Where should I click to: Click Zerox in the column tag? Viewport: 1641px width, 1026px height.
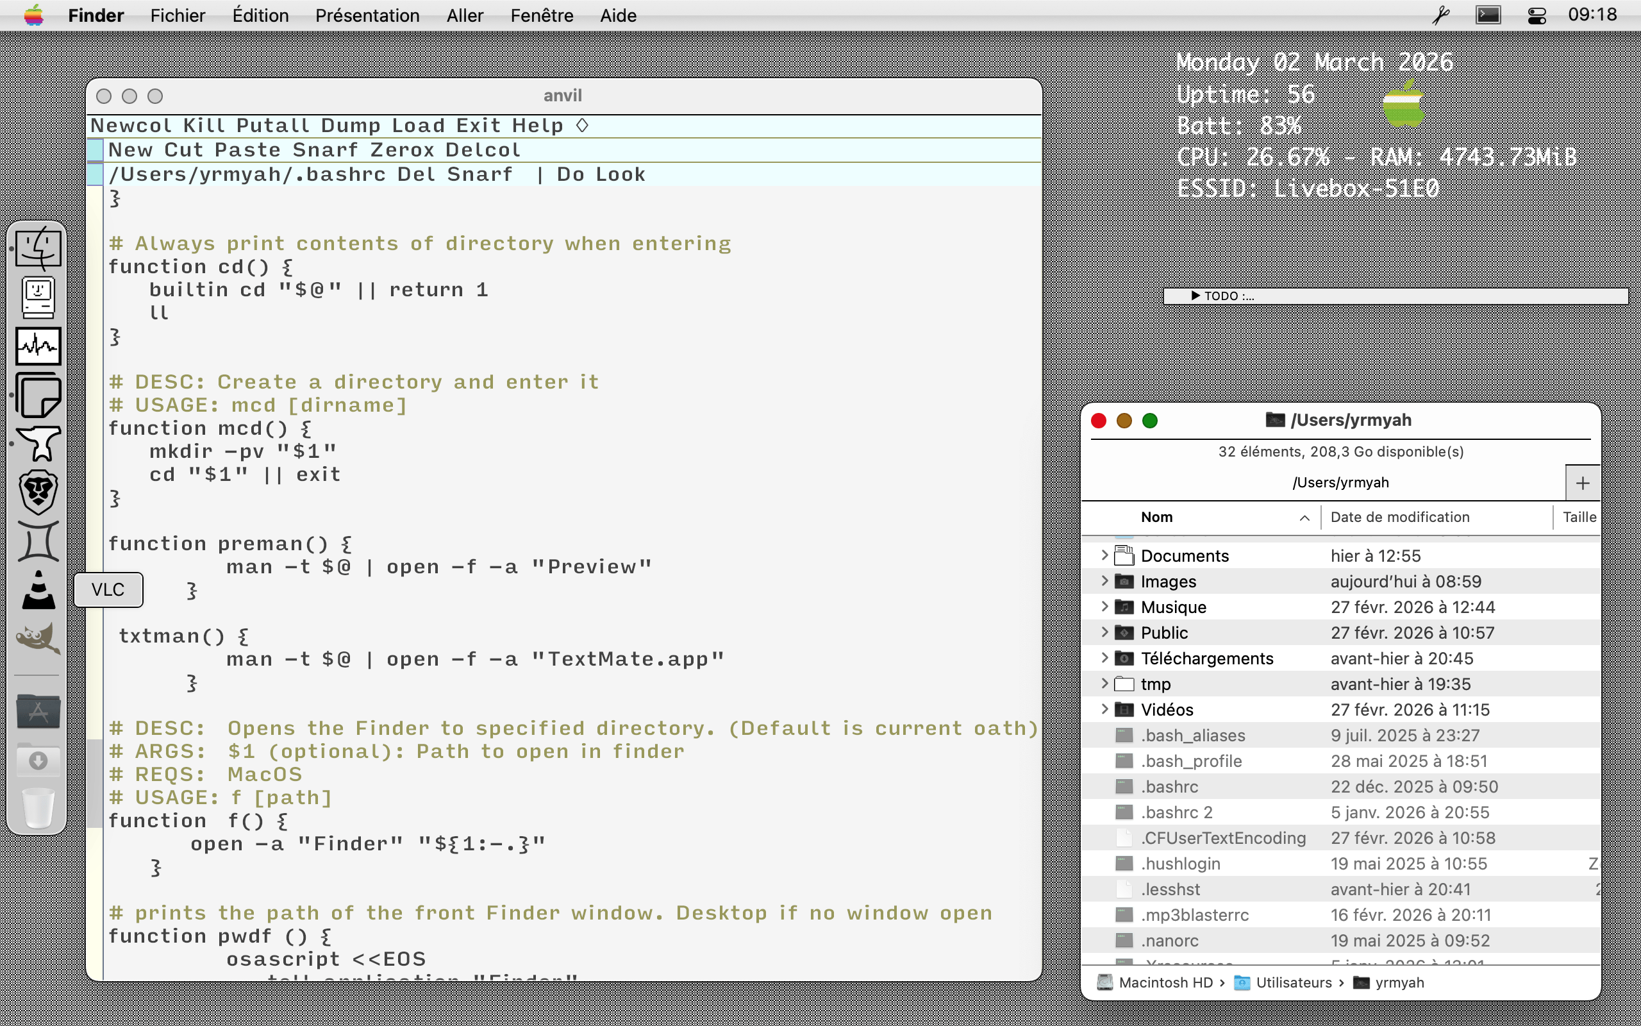tap(402, 150)
